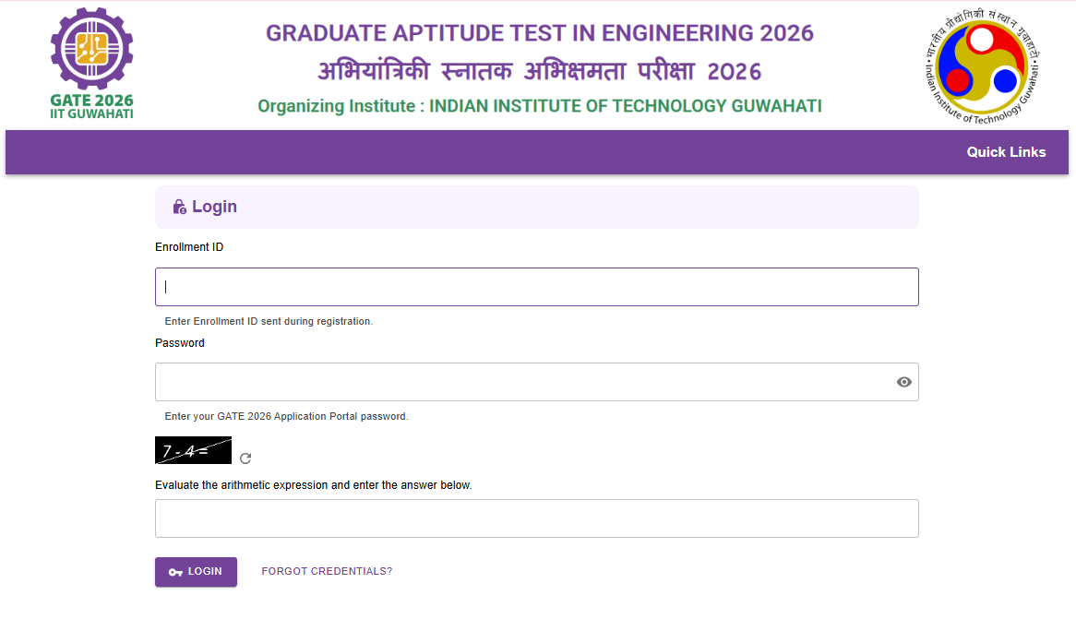Screen dimensions: 1076x619
Task: Show the typed password using the eye toggle
Action: (903, 381)
